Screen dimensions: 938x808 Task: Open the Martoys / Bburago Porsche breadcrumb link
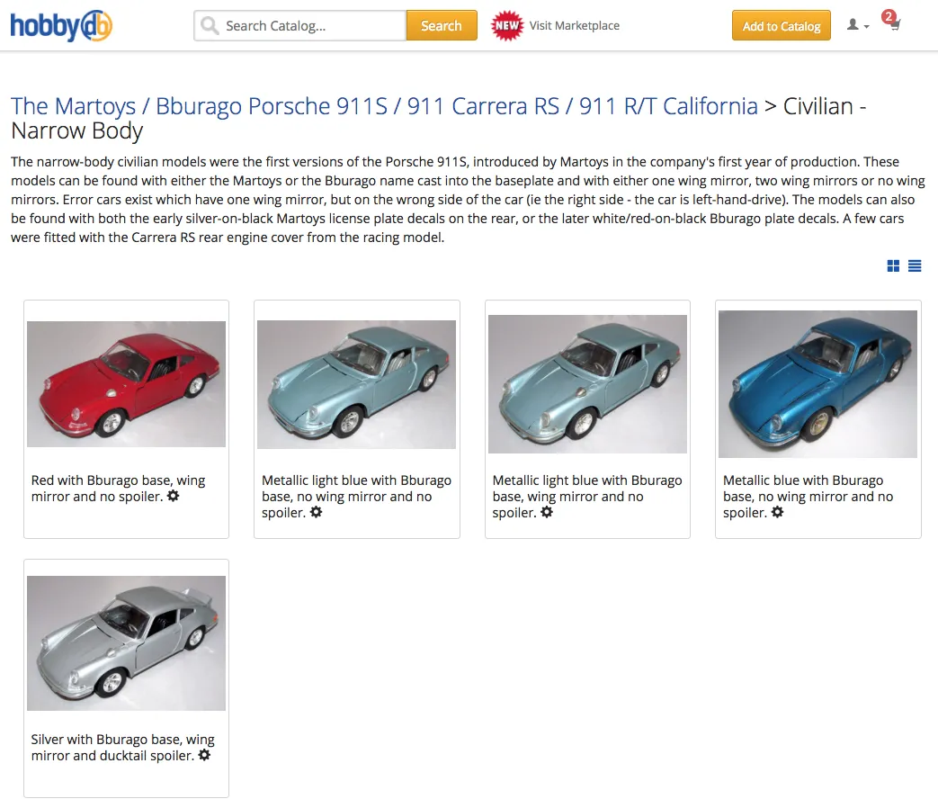click(x=384, y=106)
